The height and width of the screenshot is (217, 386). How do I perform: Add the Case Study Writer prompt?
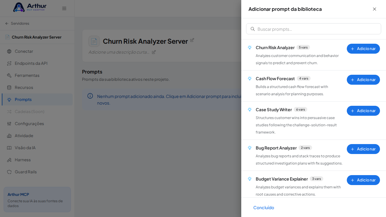pos(363,111)
